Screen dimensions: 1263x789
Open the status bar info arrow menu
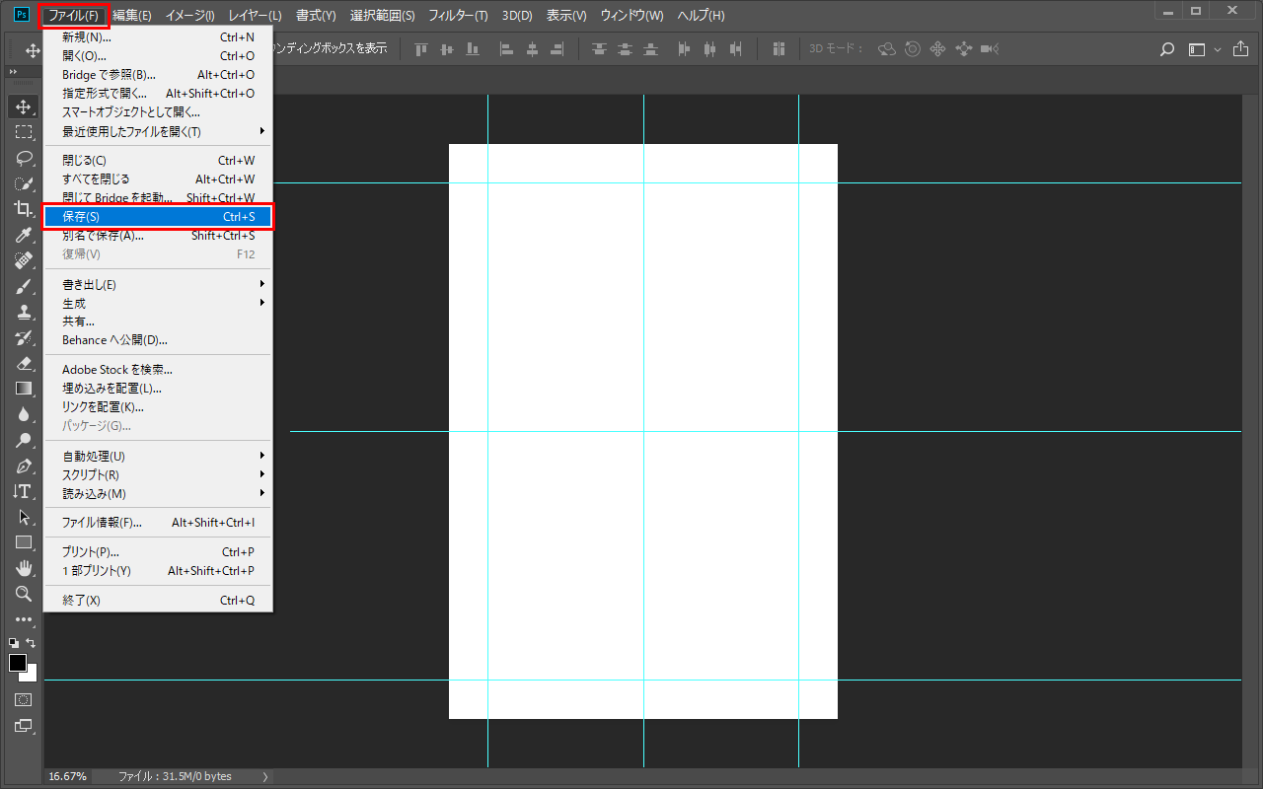click(x=264, y=776)
